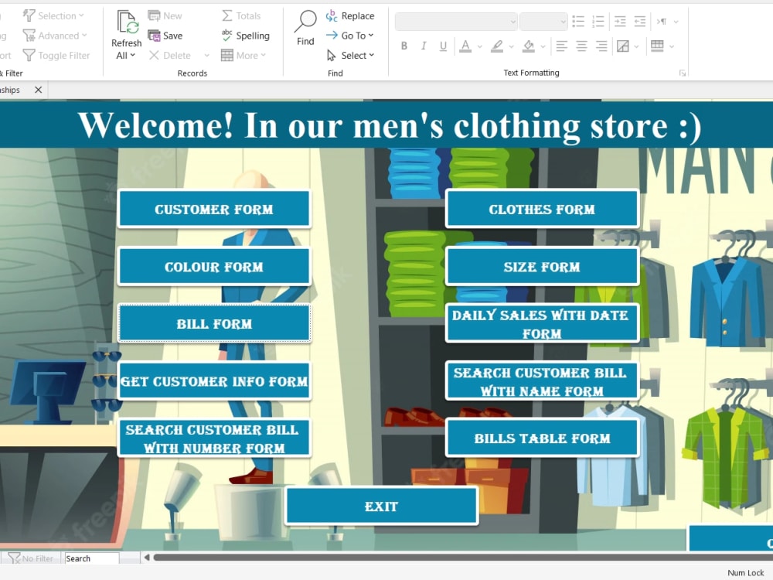Toggle Bold formatting
773x580 pixels.
(404, 46)
